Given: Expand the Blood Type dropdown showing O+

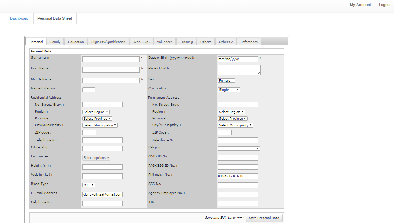Looking at the screenshot, I should [x=88, y=185].
